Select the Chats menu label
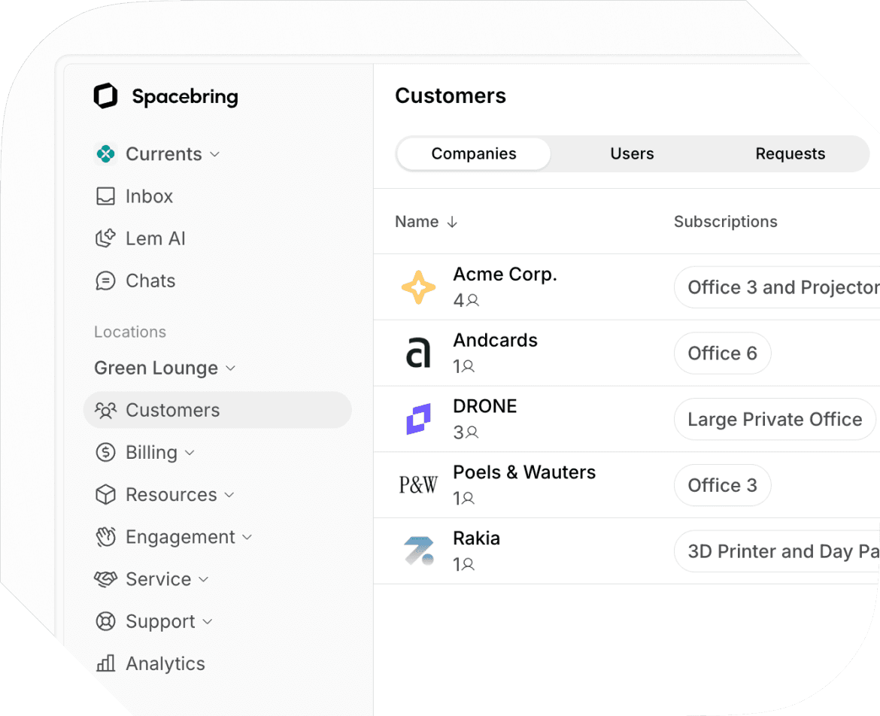Screen dimensions: 880x716 click(x=150, y=281)
